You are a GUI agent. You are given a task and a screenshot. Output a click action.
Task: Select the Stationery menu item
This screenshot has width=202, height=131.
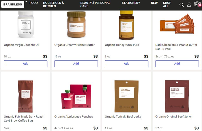coord(131,3)
